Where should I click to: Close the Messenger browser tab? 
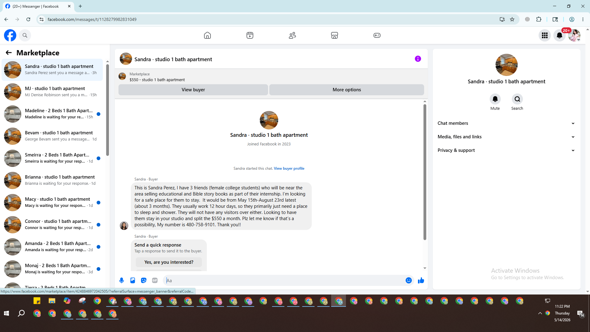(x=69, y=6)
